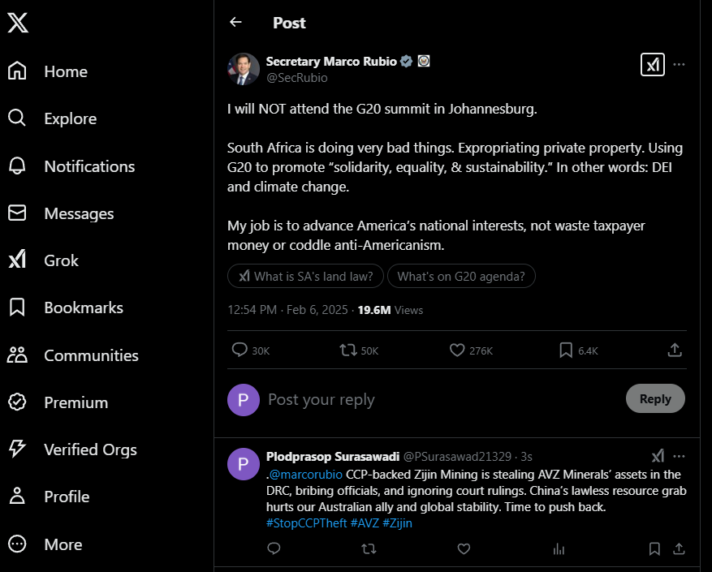Open Grok explain icon on Rubio's post
The height and width of the screenshot is (572, 712).
point(653,64)
